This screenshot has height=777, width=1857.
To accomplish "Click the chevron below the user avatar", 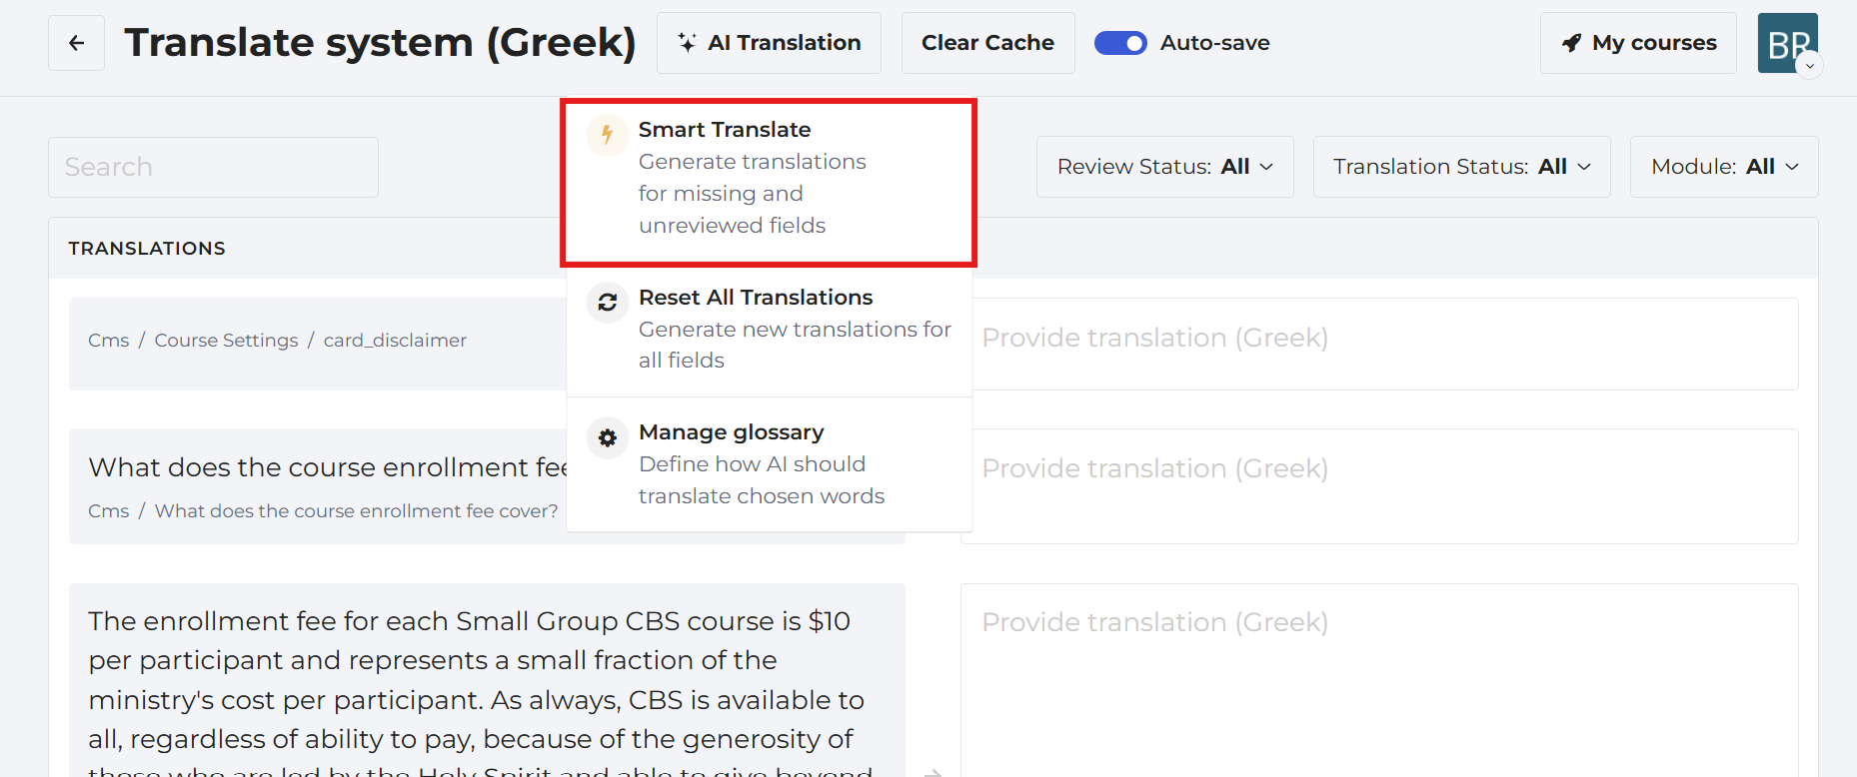I will point(1810,66).
